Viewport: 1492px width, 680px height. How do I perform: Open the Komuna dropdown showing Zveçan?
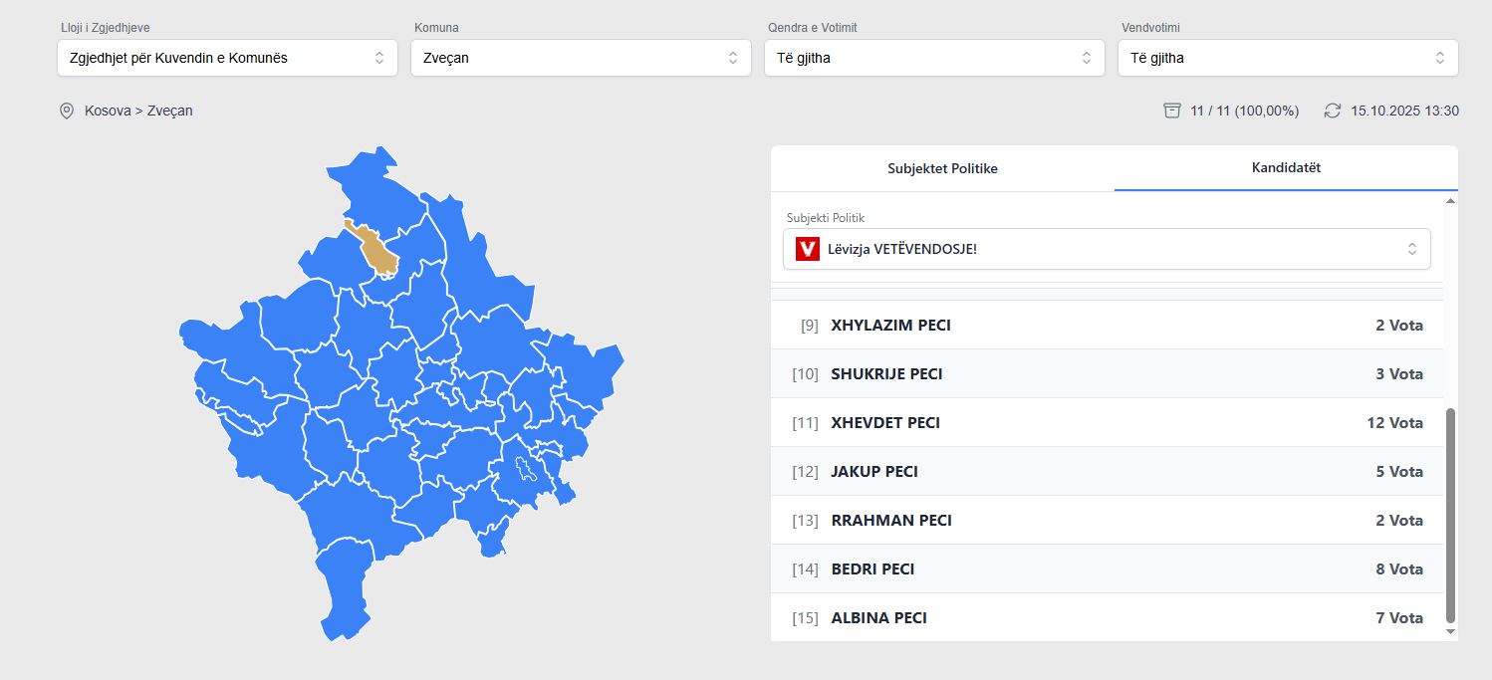click(x=581, y=58)
